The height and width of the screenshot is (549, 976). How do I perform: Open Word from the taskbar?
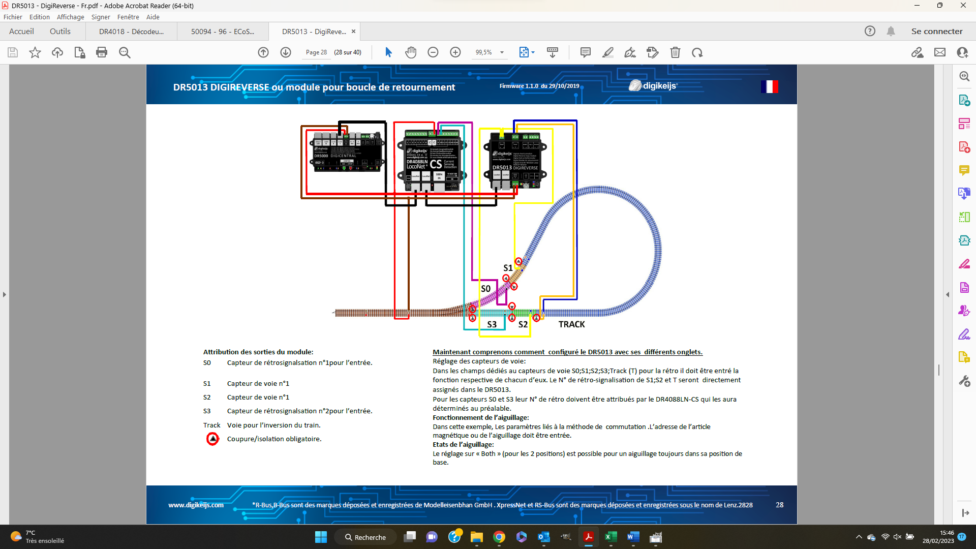[x=633, y=537]
